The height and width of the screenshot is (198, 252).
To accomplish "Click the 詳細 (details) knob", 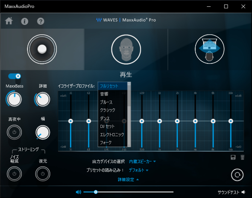I will 43,99.
